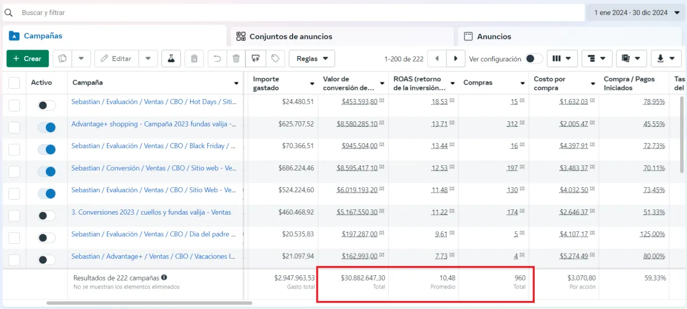Image resolution: width=687 pixels, height=309 pixels.
Task: Switch to the Conjuntos de anuncios tab
Action: (x=341, y=36)
